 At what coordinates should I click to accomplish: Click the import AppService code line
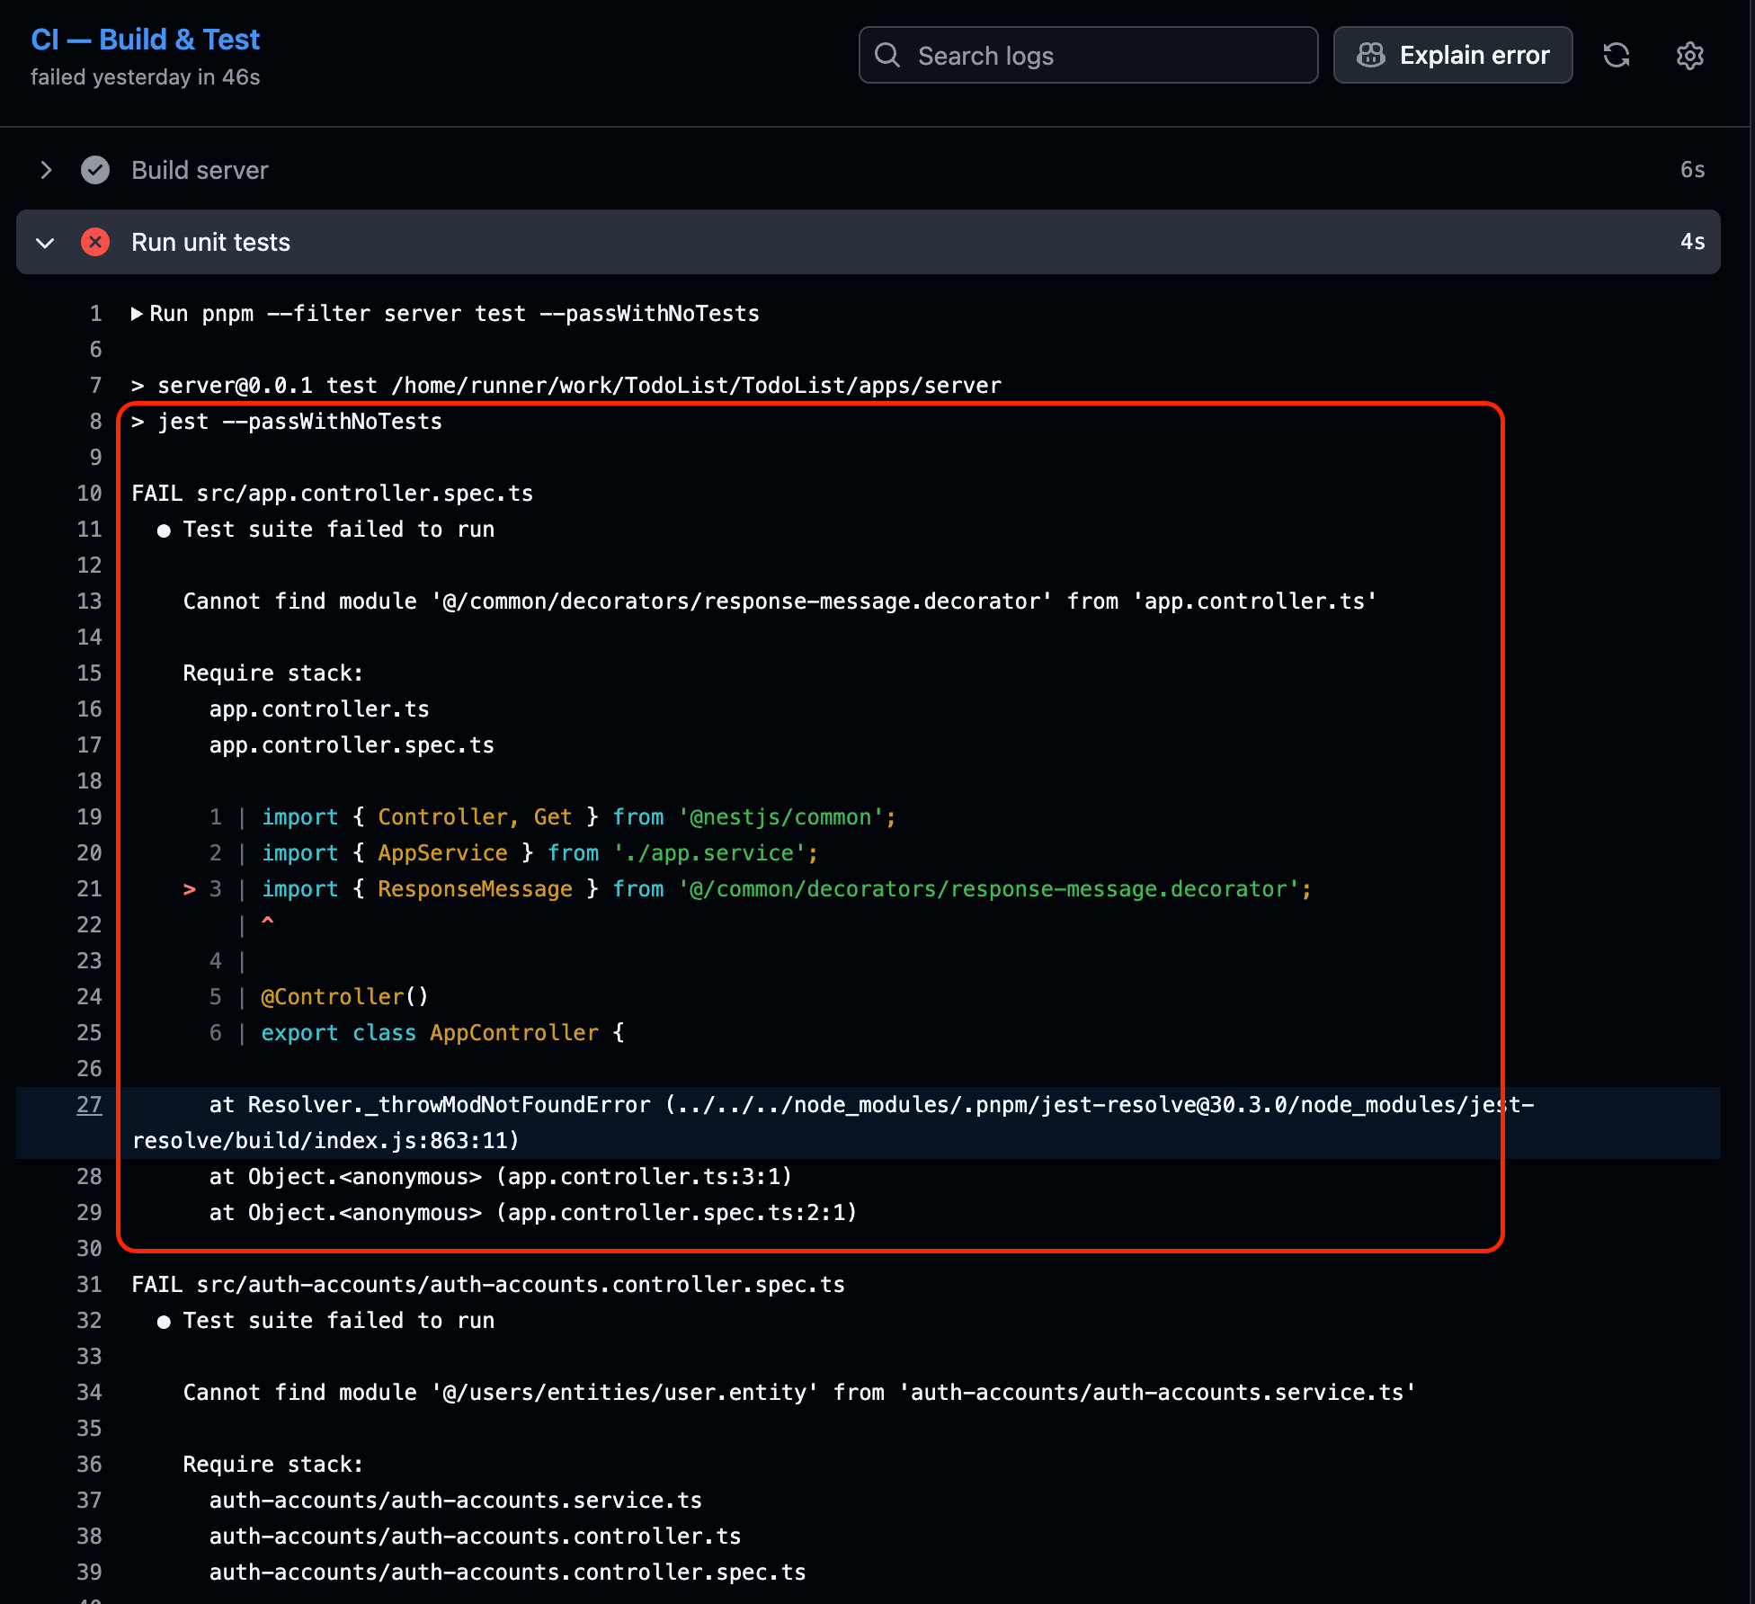click(x=513, y=853)
